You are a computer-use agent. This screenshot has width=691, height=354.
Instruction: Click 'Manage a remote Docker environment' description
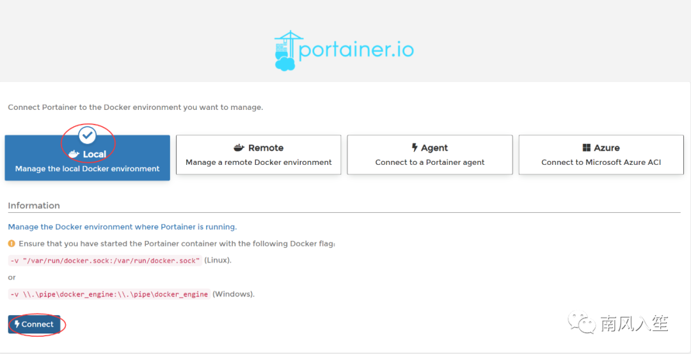[x=258, y=162]
